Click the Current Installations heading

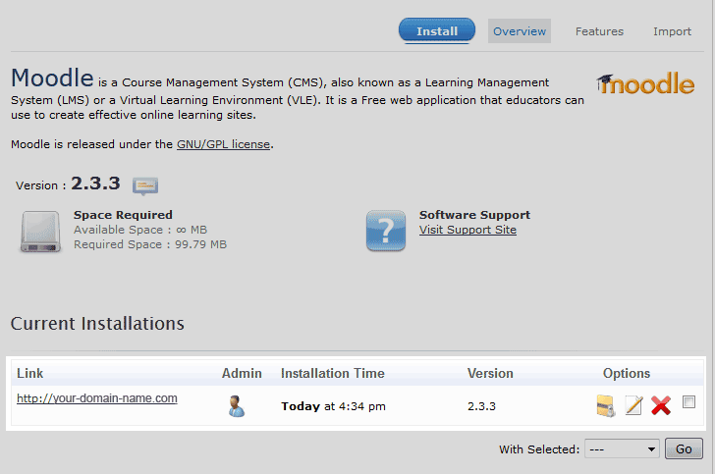[x=97, y=324]
